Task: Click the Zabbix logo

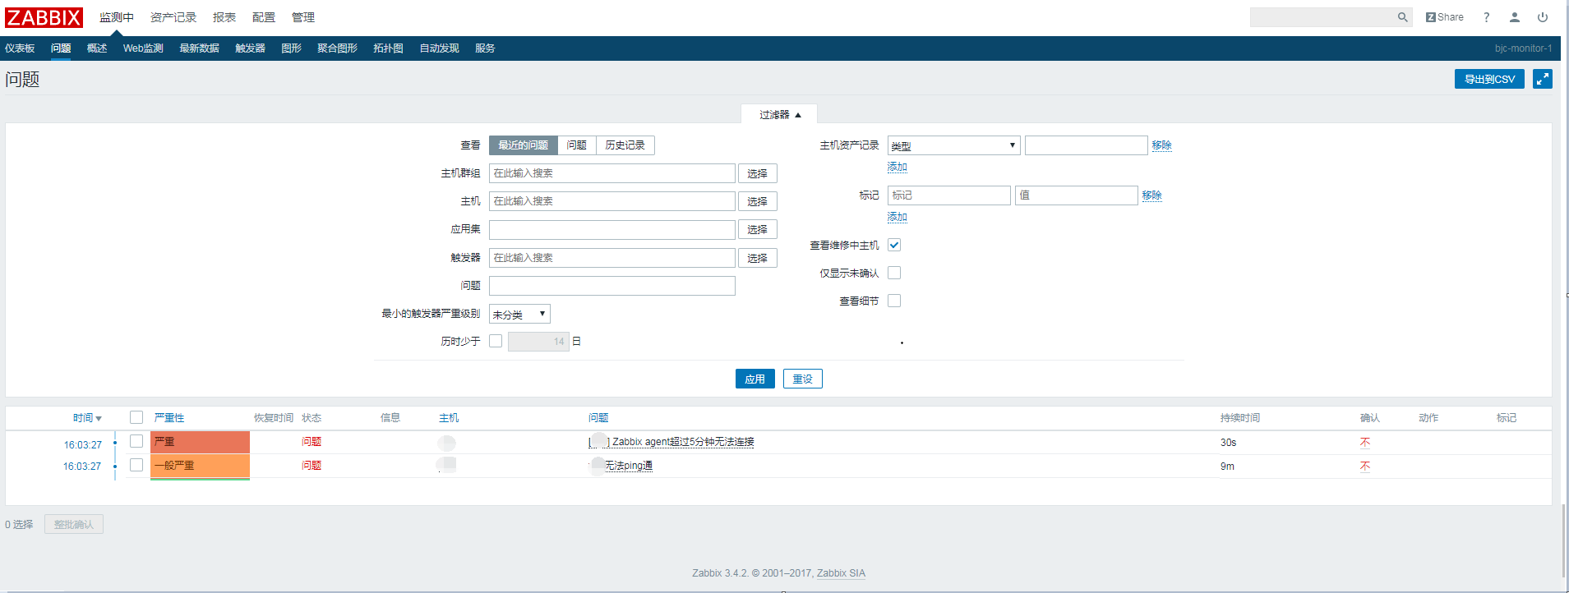Action: (44, 17)
